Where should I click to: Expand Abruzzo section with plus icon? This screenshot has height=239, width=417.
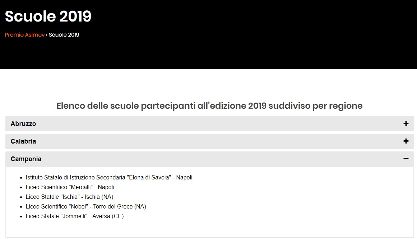(406, 124)
